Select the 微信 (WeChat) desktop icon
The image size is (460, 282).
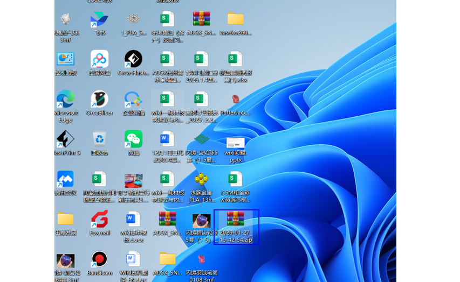pyautogui.click(x=133, y=139)
